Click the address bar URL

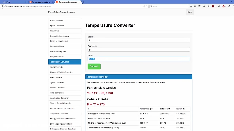tap(29, 6)
